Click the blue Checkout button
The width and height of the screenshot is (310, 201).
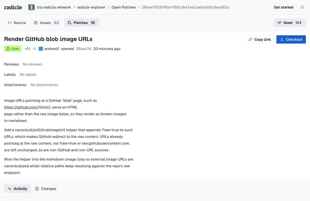(x=291, y=40)
